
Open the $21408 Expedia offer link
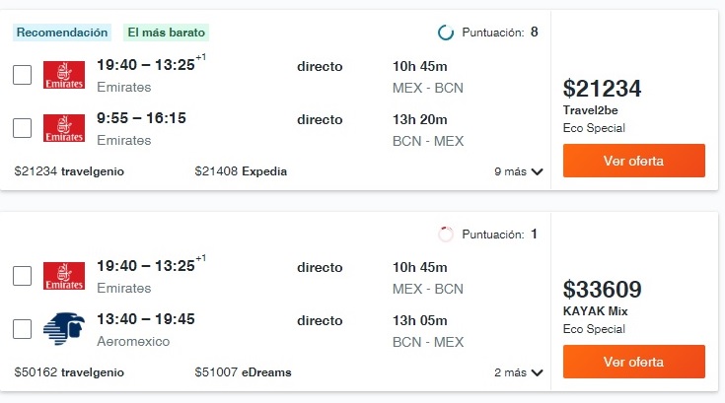tap(241, 171)
